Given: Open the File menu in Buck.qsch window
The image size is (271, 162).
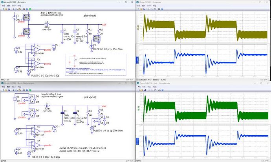Looking at the screenshot, I should coord(3,6).
